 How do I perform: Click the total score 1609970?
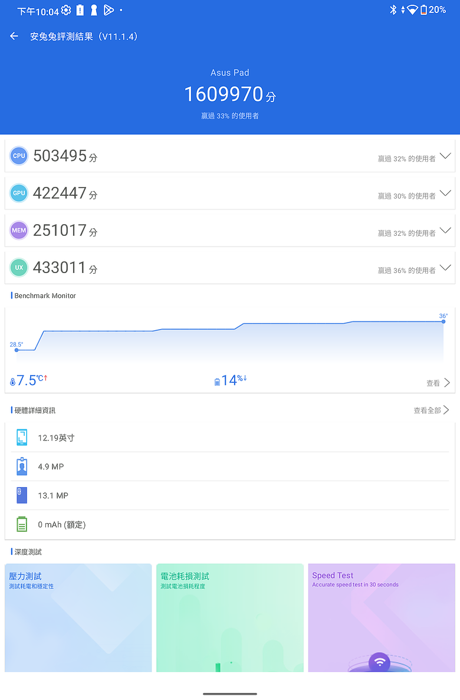point(224,94)
